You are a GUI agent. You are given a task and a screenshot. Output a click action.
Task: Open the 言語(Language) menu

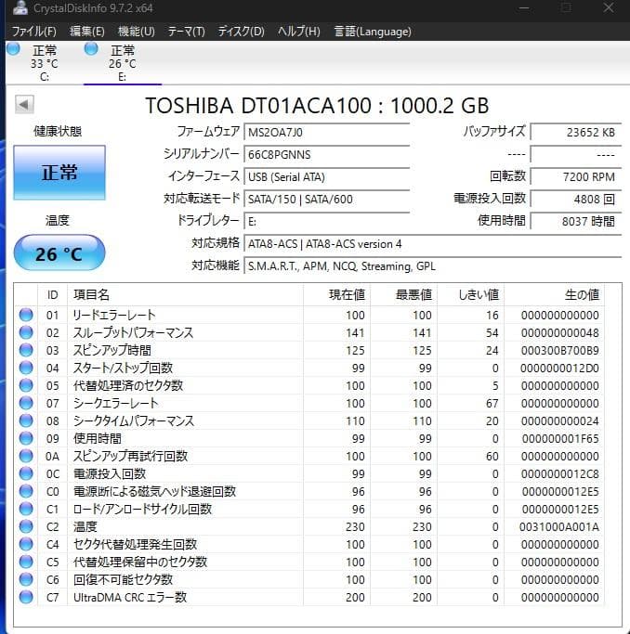tap(373, 32)
